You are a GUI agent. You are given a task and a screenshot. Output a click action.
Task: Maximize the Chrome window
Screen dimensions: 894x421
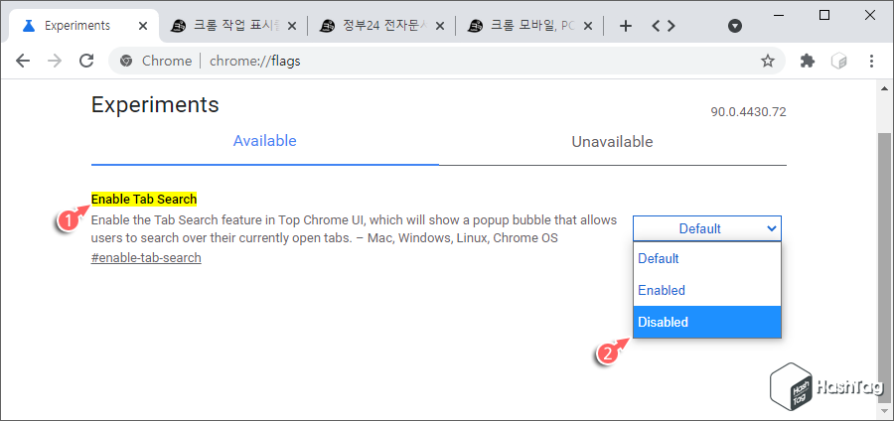(824, 15)
